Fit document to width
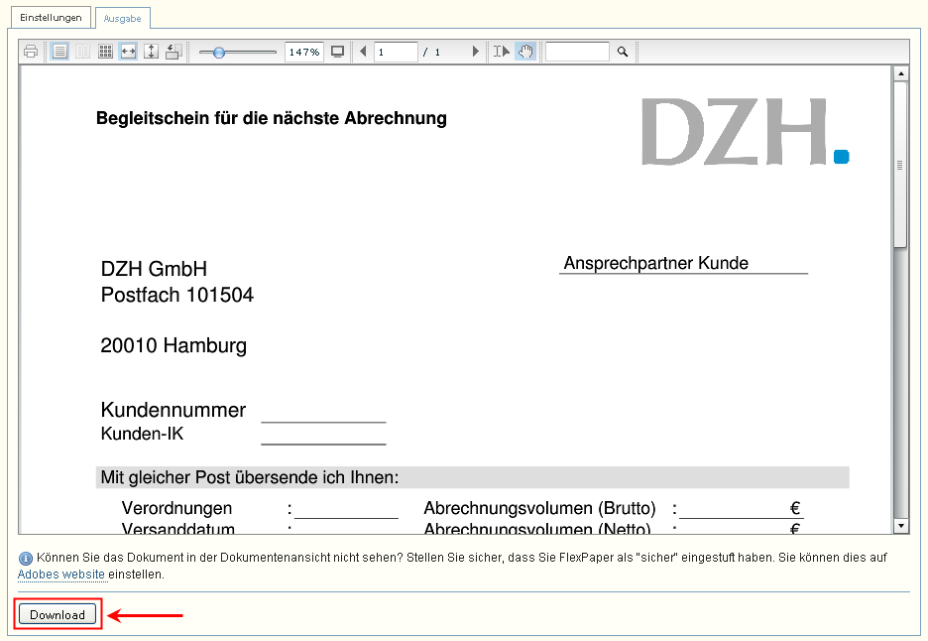The image size is (928, 641). coord(128,52)
